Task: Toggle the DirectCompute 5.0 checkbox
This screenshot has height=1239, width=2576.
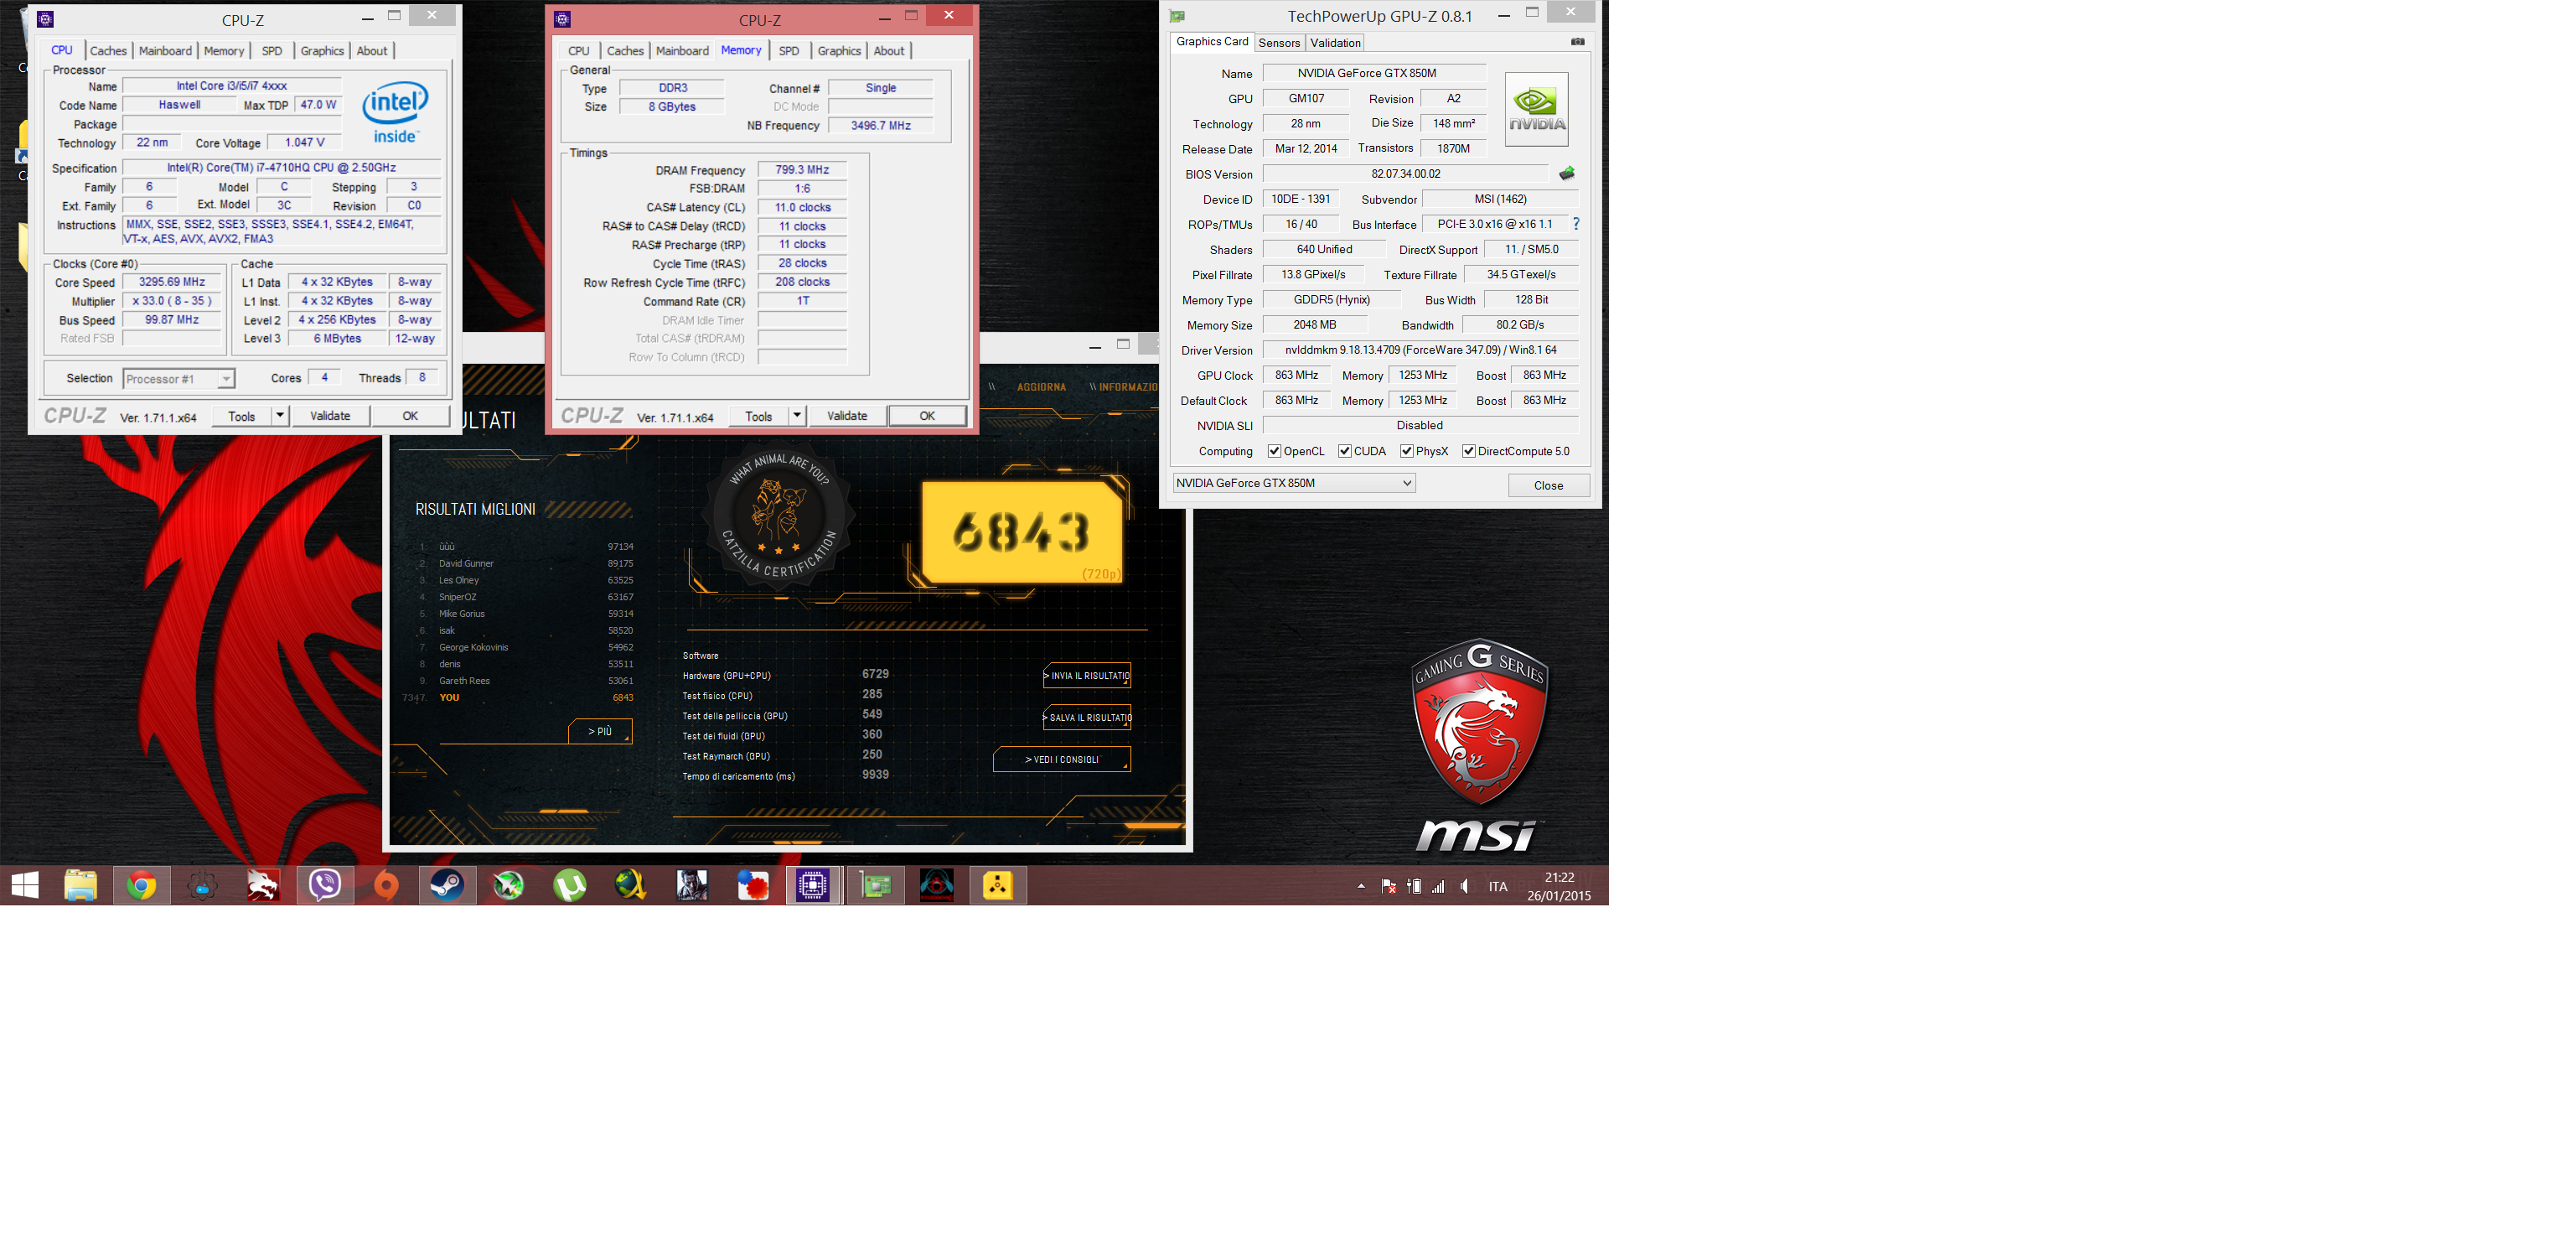Action: click(1468, 451)
